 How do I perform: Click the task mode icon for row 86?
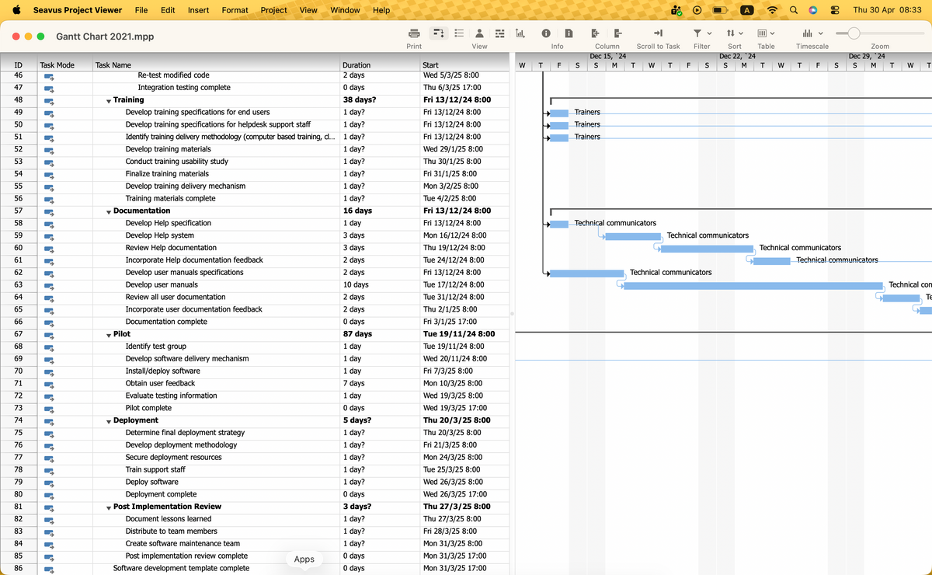click(x=49, y=569)
